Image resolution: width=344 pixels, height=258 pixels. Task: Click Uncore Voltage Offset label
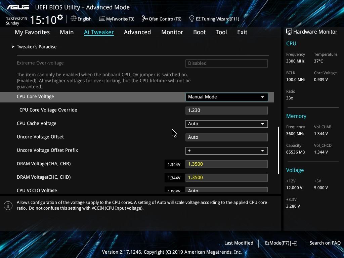(x=40, y=137)
